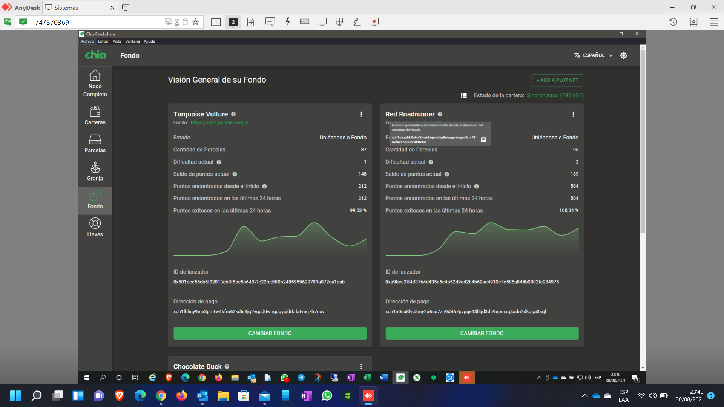Open AnyDesk hamburger main menu
This screenshot has height=407, width=724.
click(x=714, y=22)
